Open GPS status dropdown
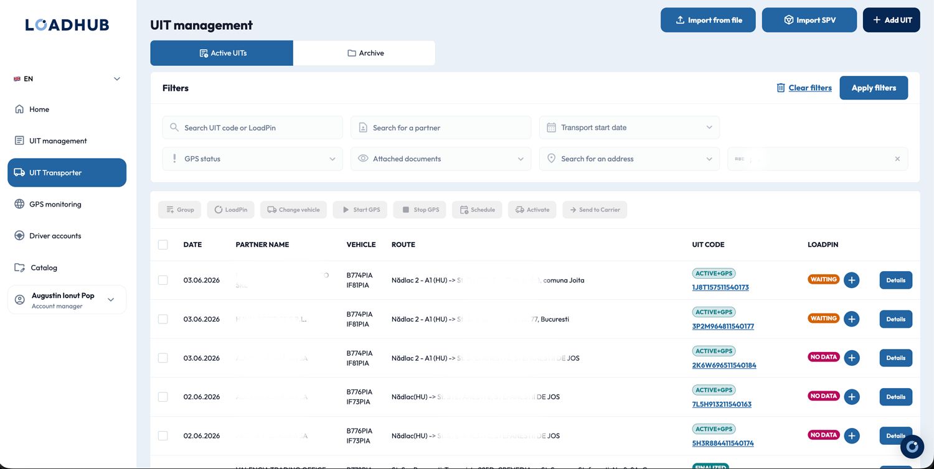 tap(253, 159)
